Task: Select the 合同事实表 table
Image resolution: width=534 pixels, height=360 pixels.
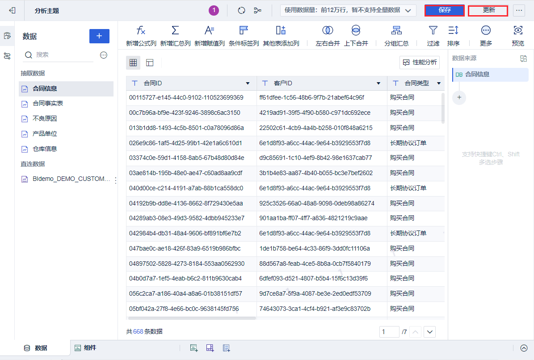Action: 66,104
